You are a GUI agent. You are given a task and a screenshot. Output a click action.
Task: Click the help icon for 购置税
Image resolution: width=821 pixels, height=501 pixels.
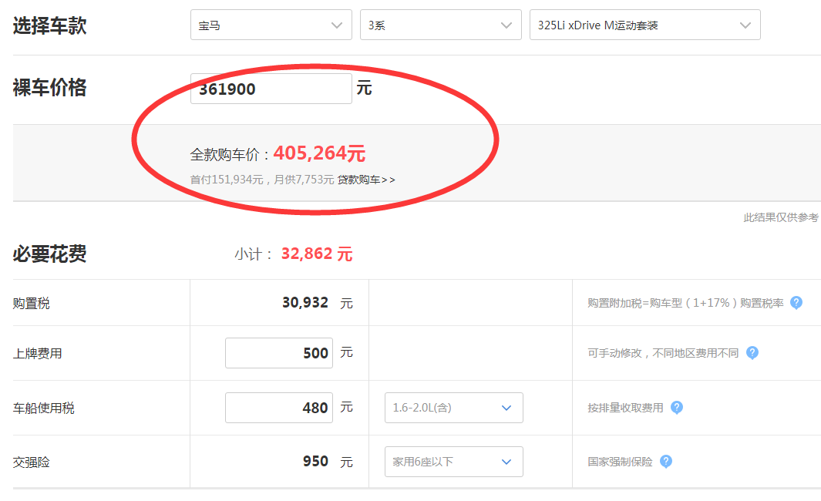point(796,303)
